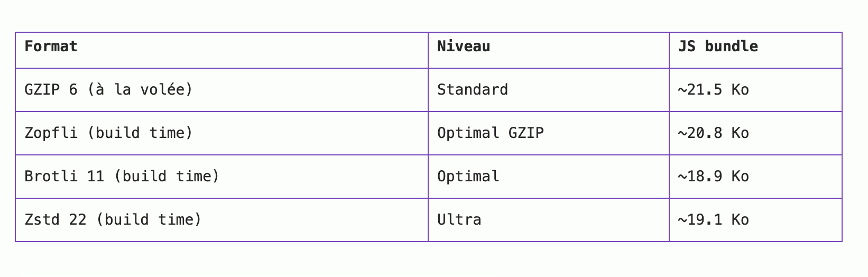Click the Format column header
Image resolution: width=868 pixels, height=277 pixels.
(x=51, y=47)
